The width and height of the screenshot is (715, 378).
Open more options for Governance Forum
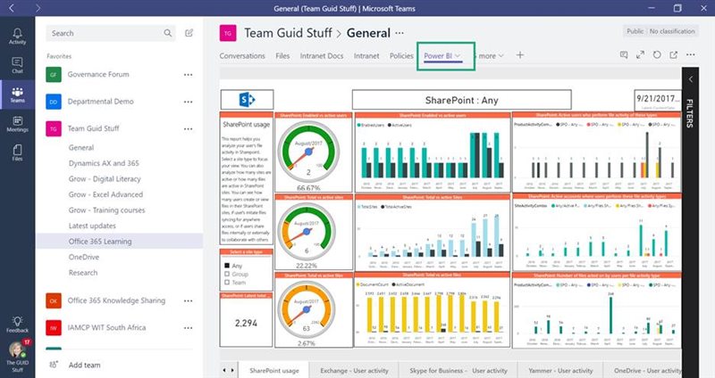coord(188,75)
